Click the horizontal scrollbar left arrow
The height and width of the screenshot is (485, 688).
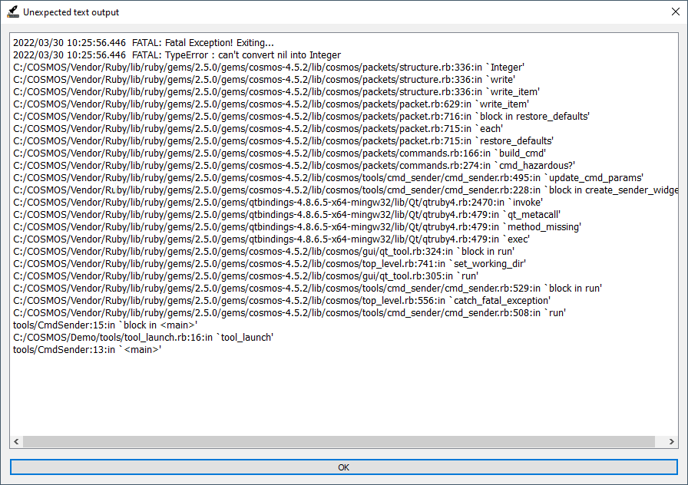tap(16, 441)
